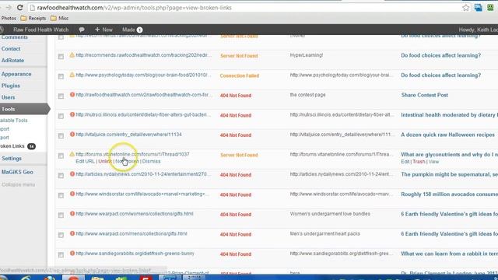Click 'the contest page' link text cell
The height and width of the screenshot is (280, 498).
tap(307, 95)
